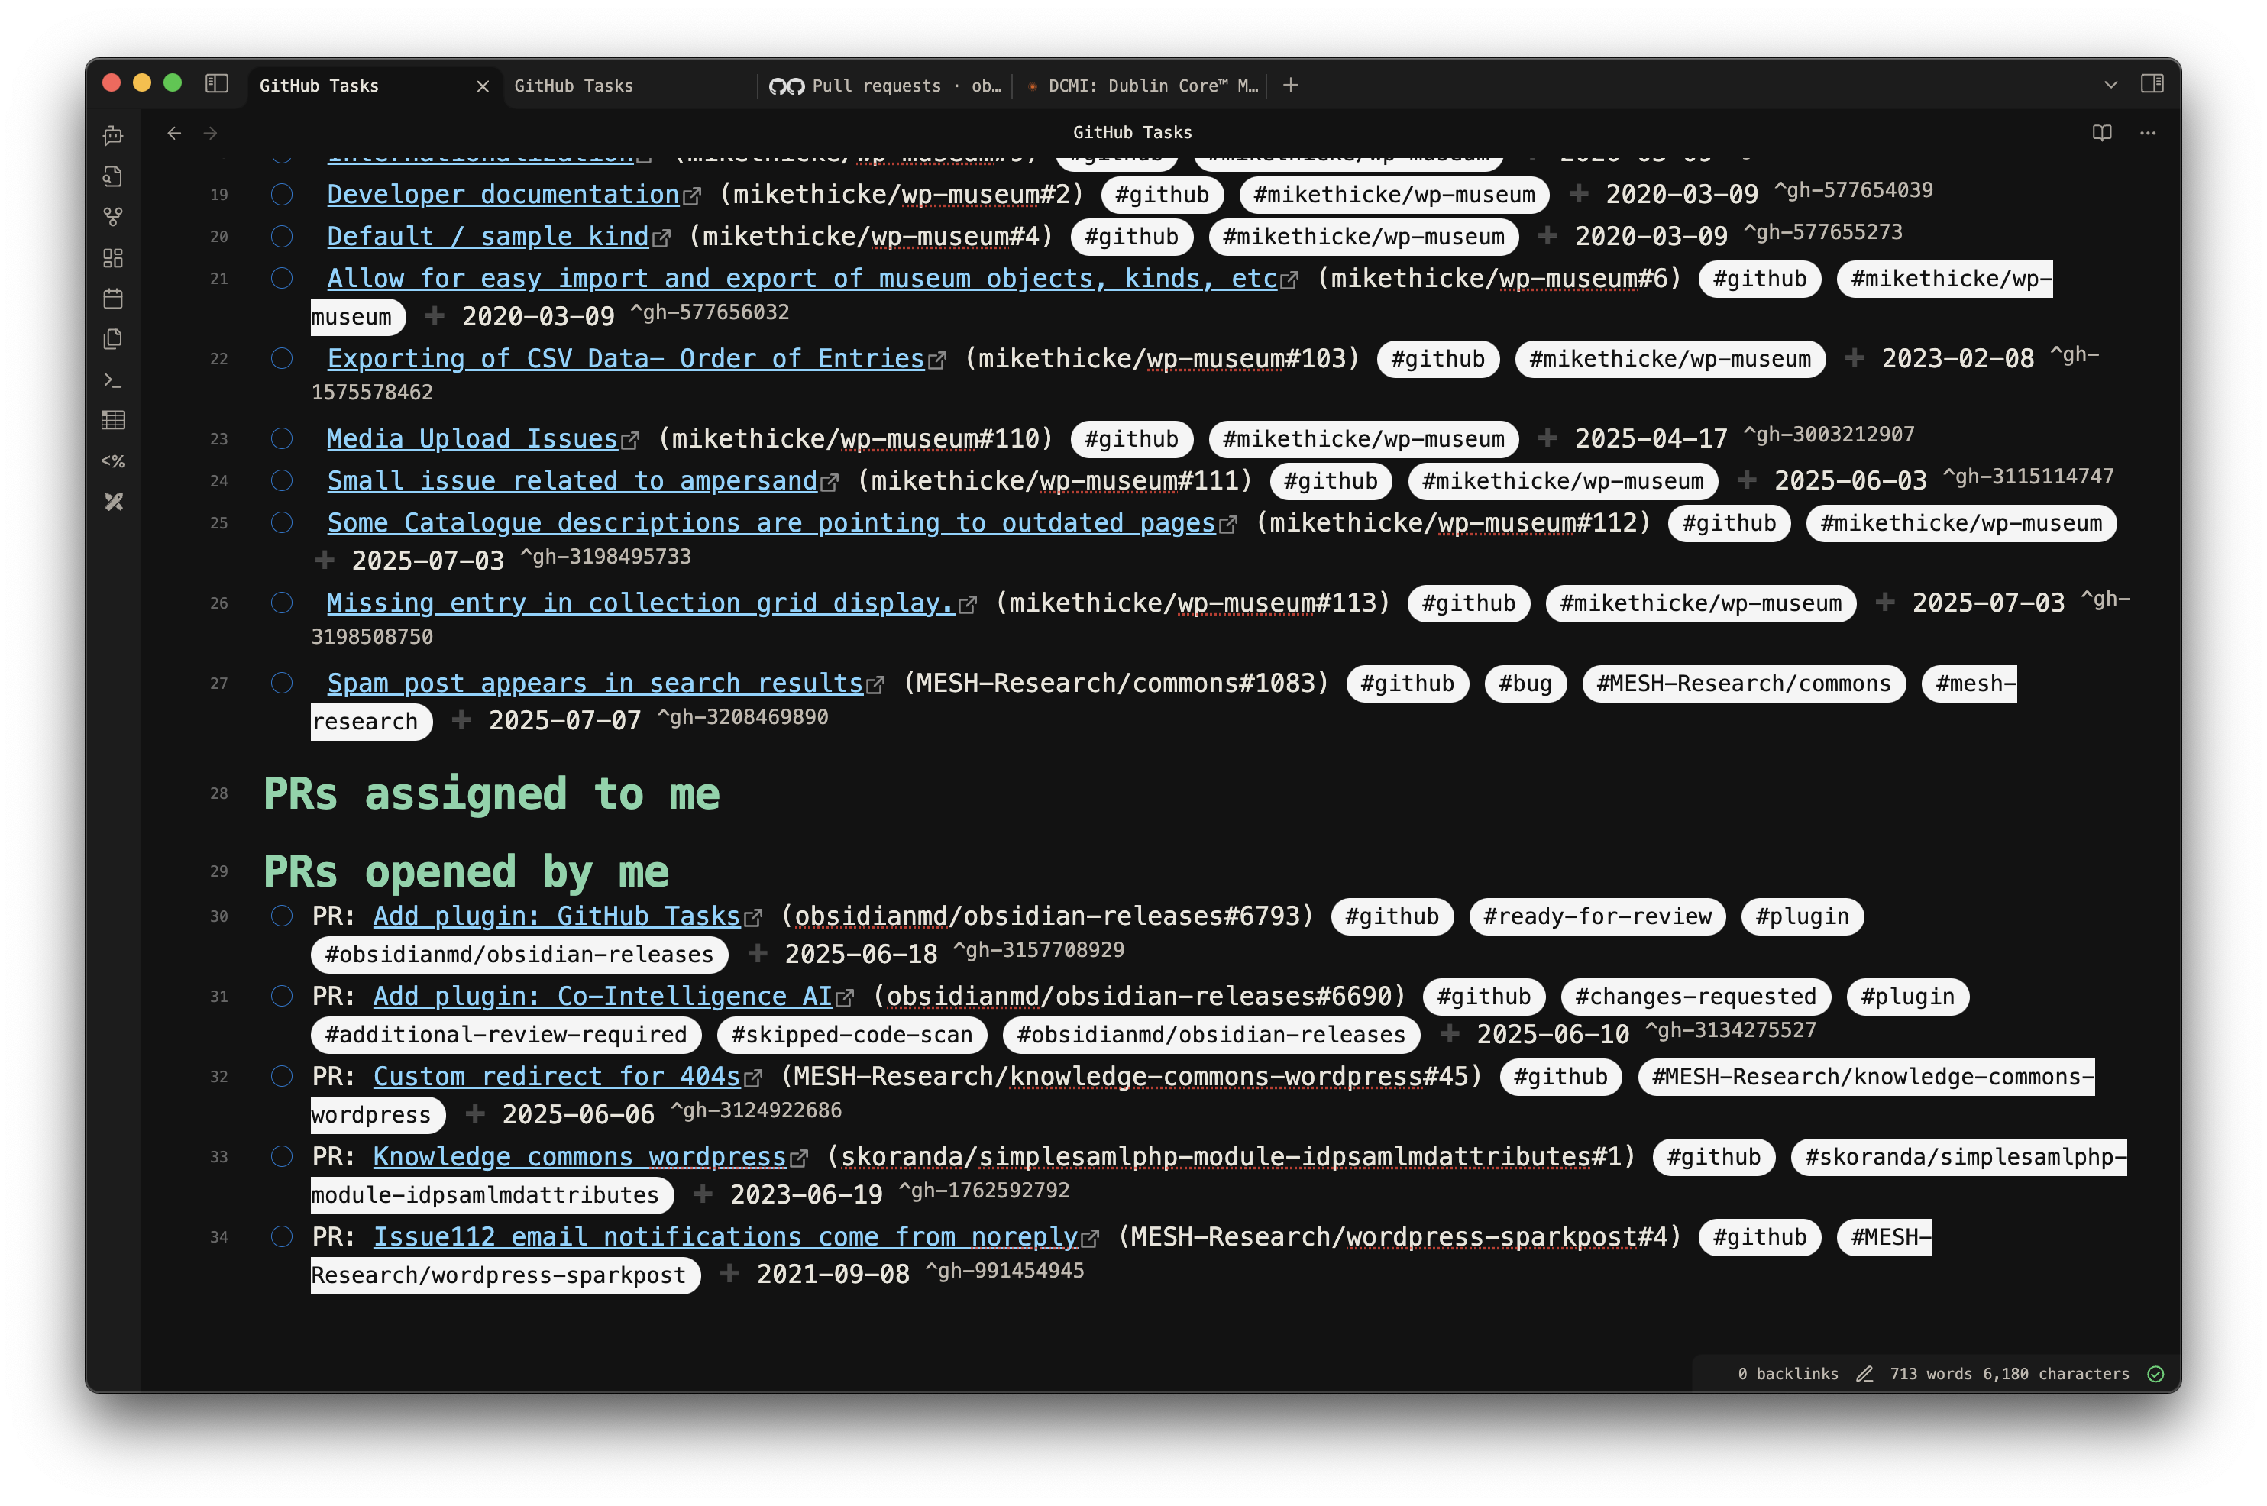
Task: Check the Spam post appears task checkbox
Action: point(281,683)
